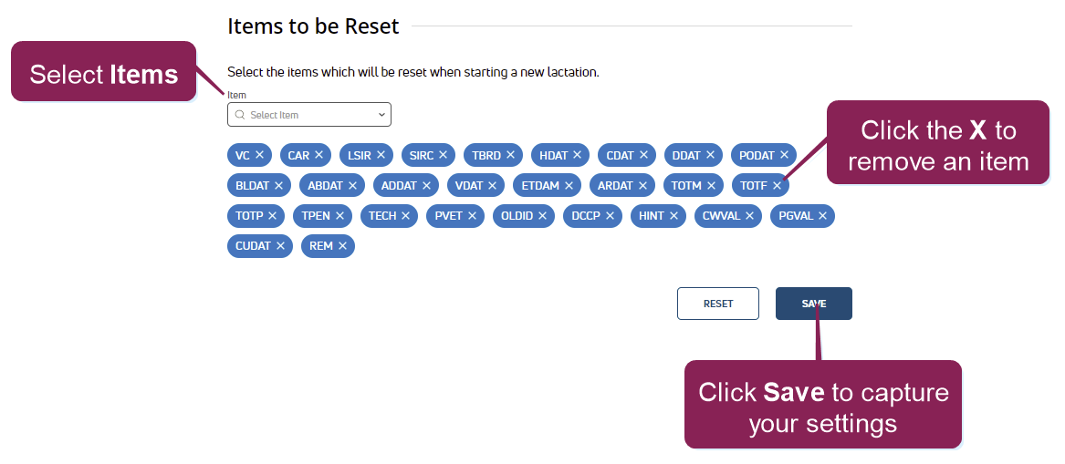The width and height of the screenshot is (1065, 464).
Task: Remove the VC item chip
Action: coord(259,155)
